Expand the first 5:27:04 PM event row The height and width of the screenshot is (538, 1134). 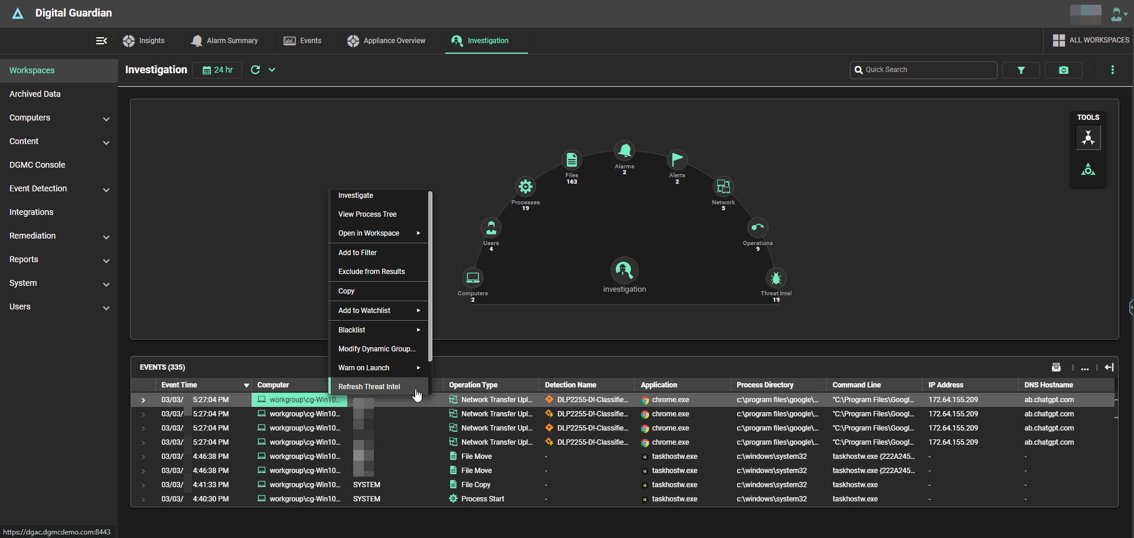pyautogui.click(x=143, y=400)
